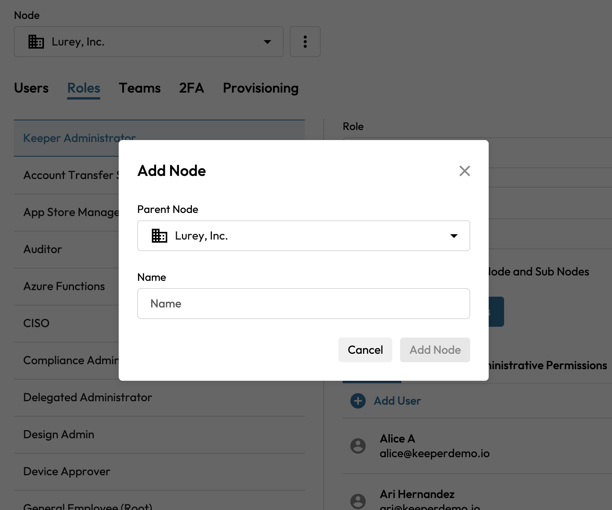Screen dimensions: 612x510
Task: Select the Device Approver role
Action: click(67, 471)
